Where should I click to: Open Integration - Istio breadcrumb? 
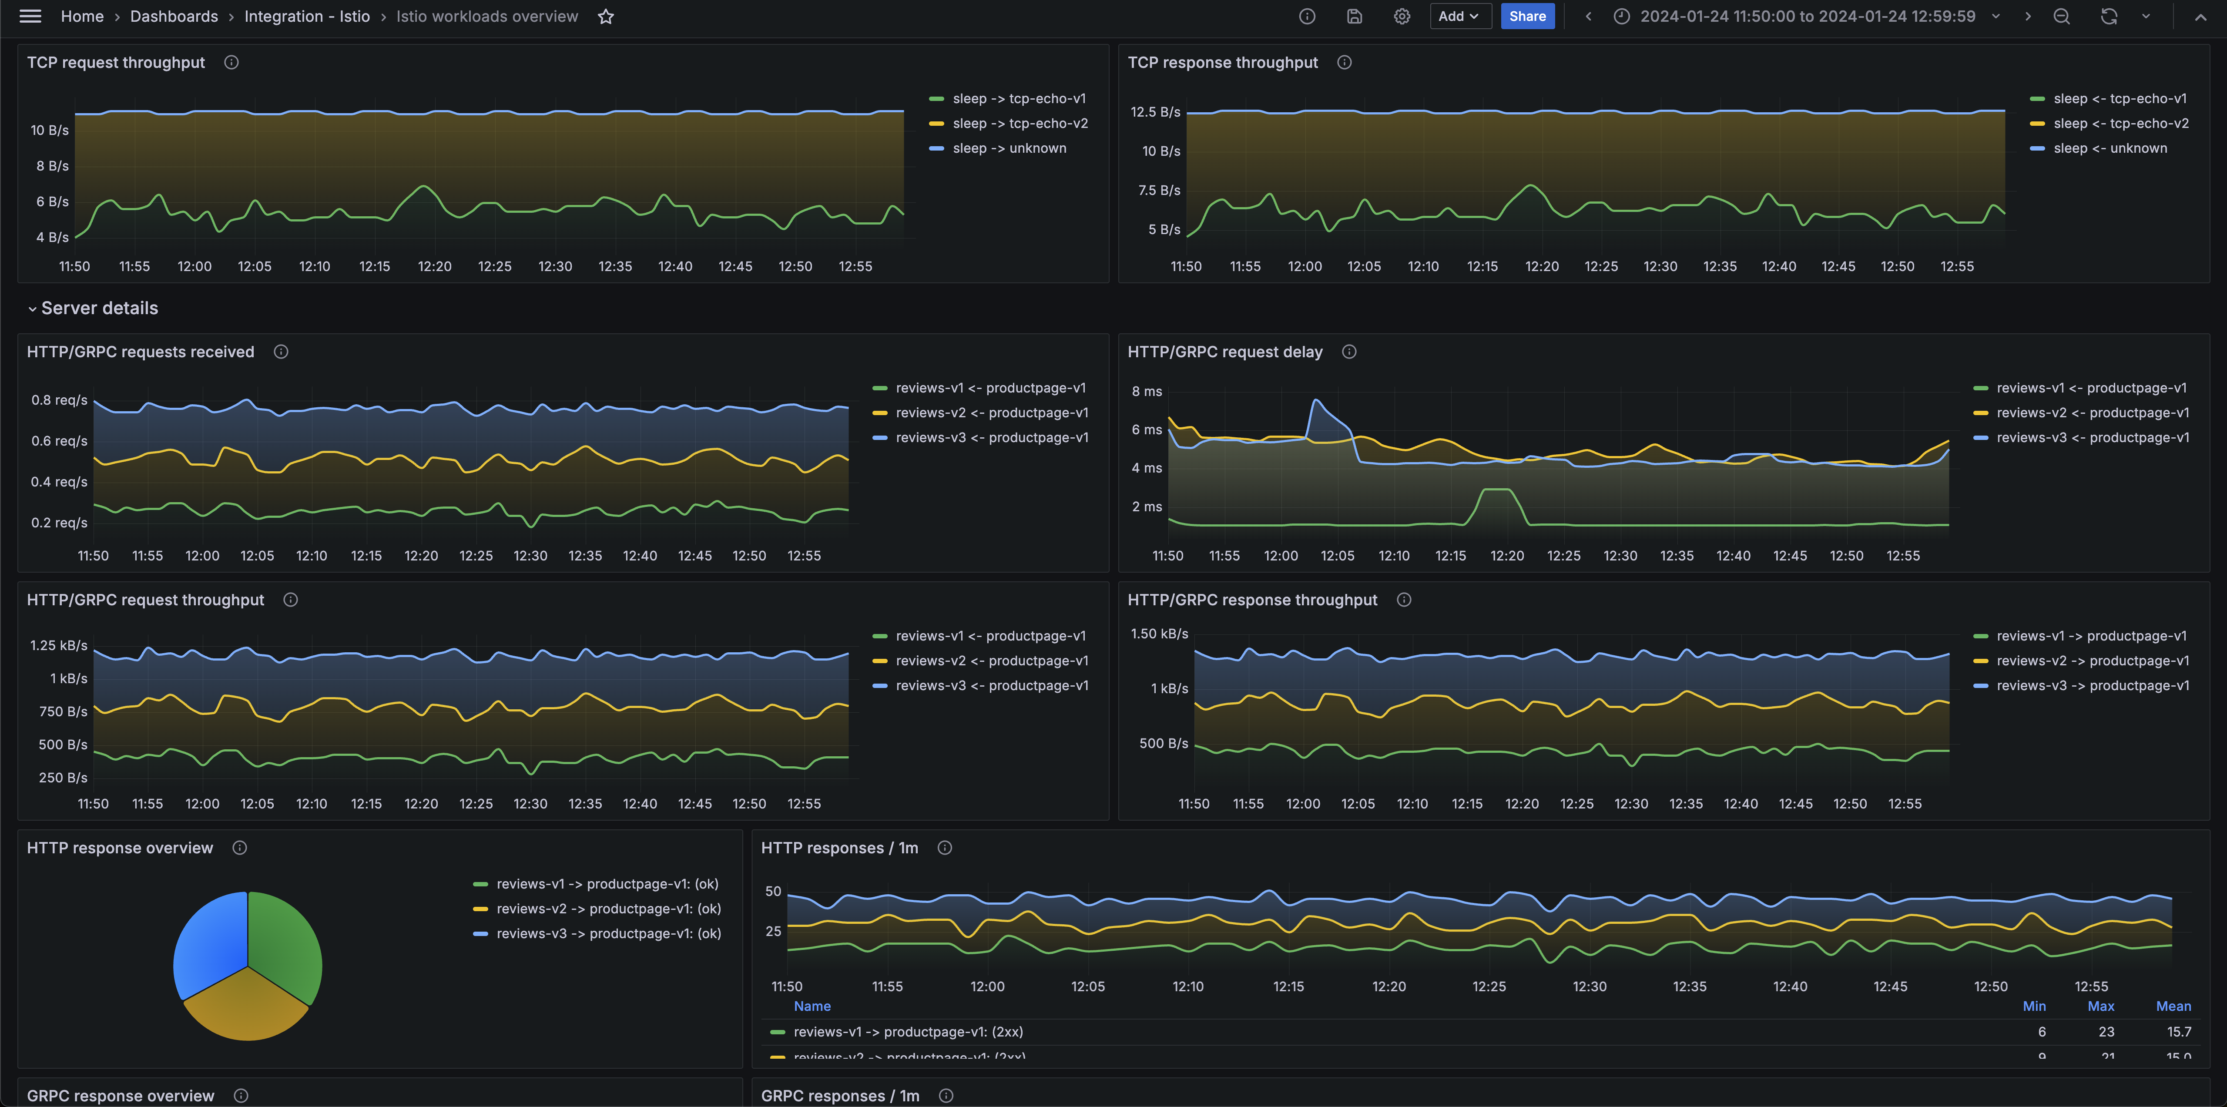307,17
